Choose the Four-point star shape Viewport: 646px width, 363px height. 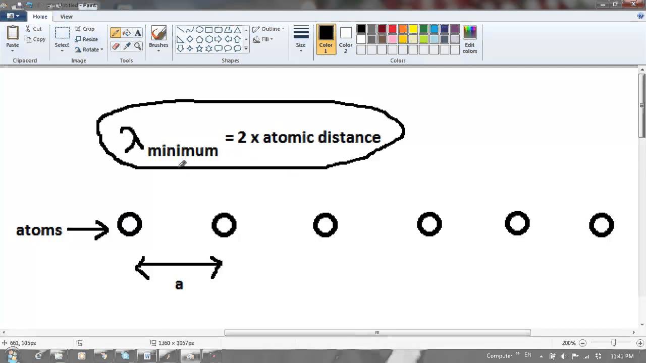pyautogui.click(x=190, y=48)
